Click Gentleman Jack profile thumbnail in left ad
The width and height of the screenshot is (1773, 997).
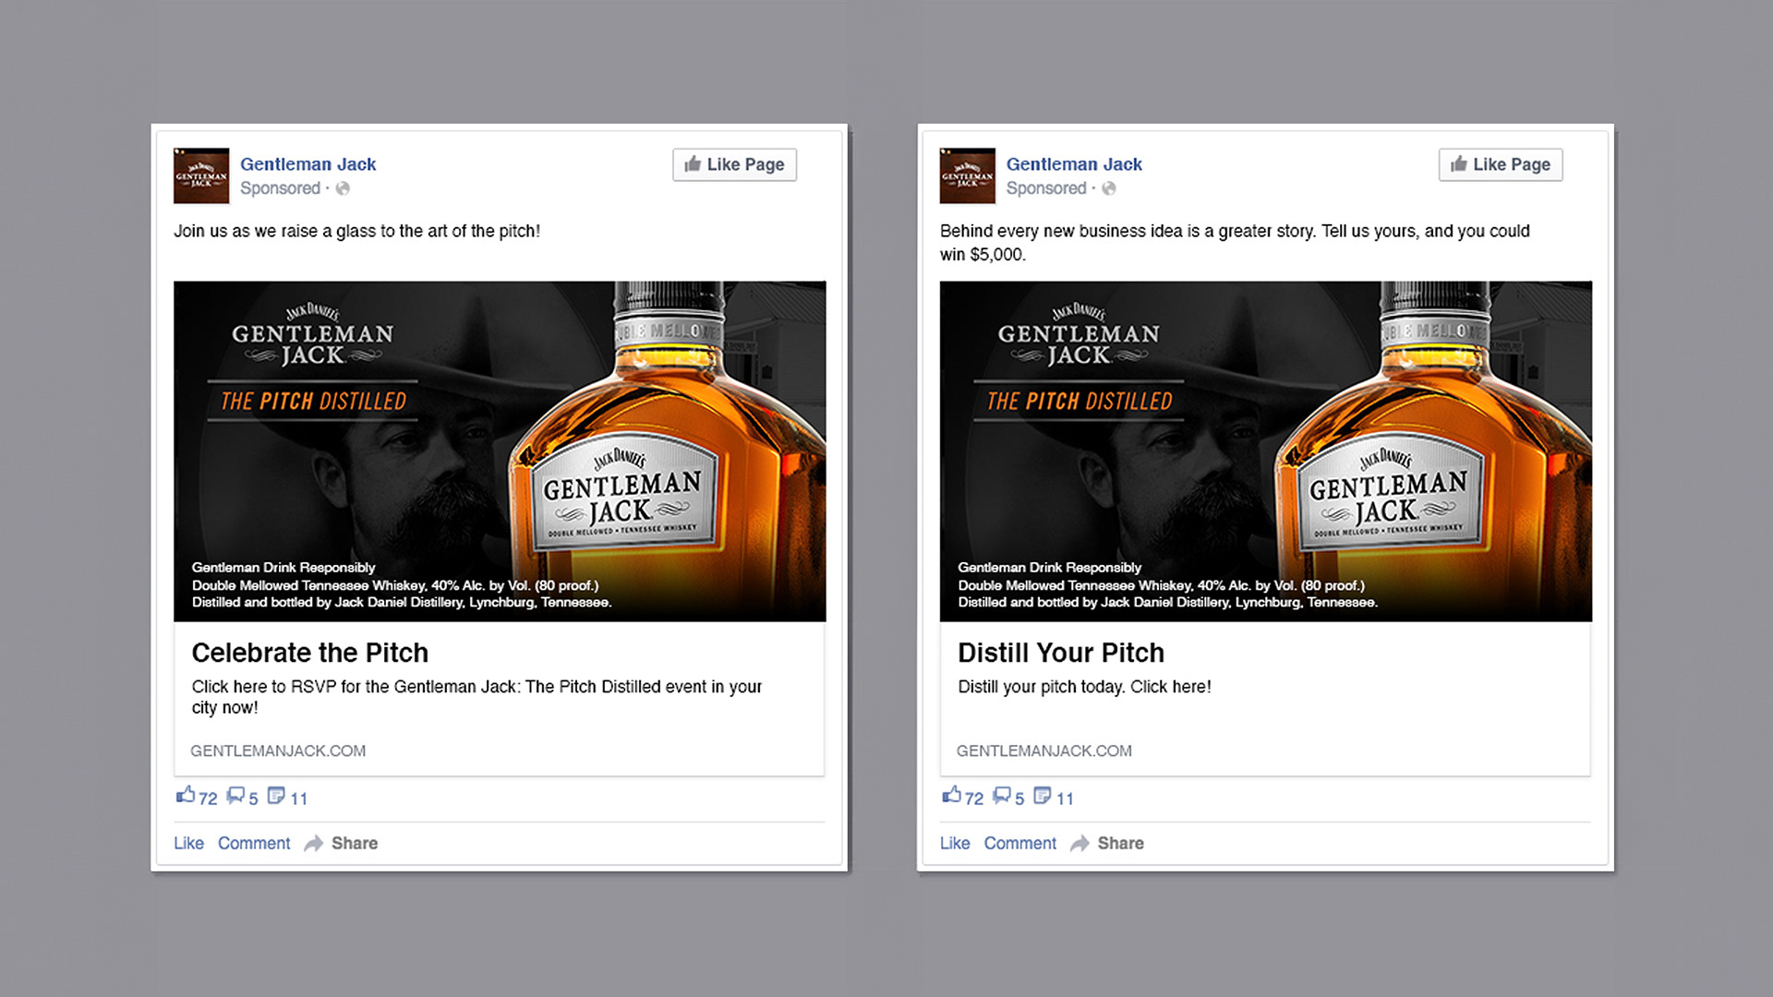tap(201, 175)
